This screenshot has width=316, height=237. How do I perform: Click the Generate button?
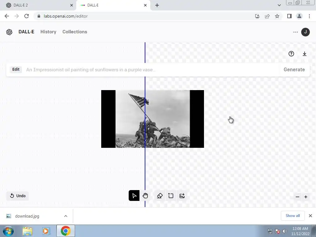point(294,69)
